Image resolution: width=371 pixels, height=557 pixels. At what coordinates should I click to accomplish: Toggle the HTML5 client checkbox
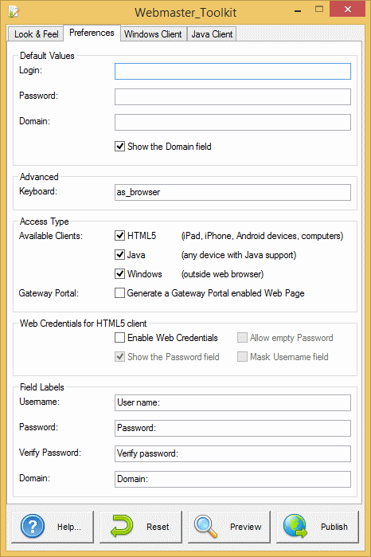pos(119,236)
